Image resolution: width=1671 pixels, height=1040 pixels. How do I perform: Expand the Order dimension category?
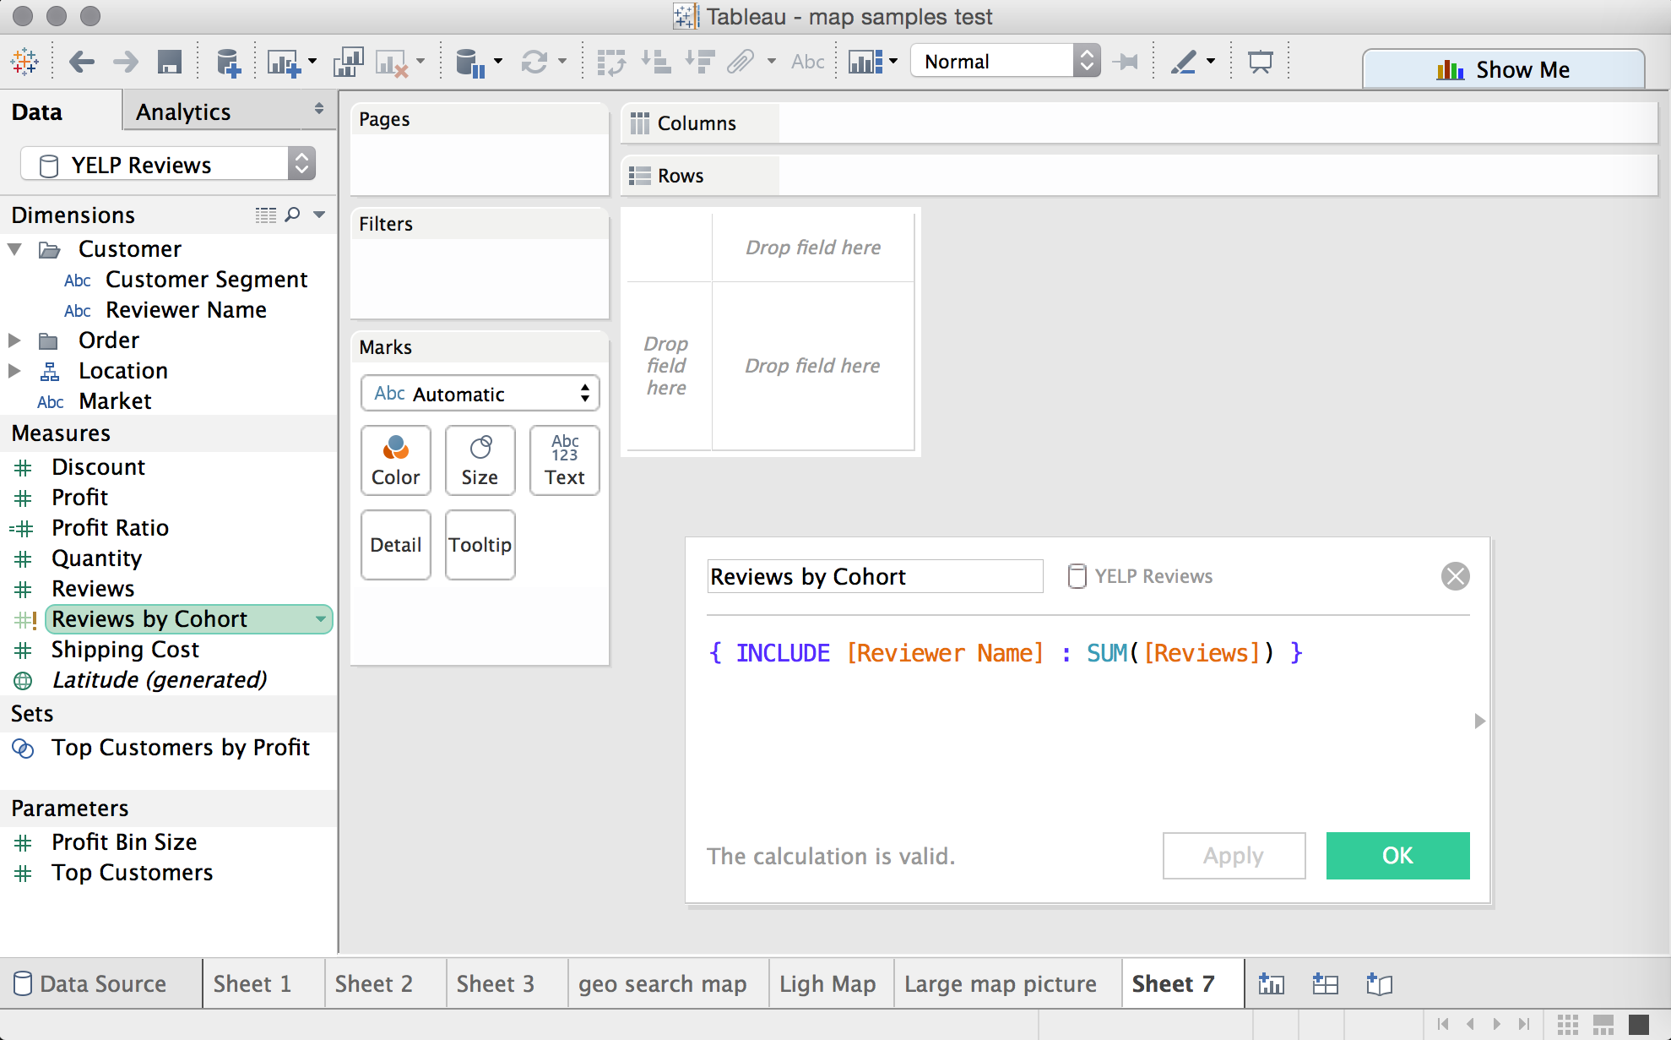[x=17, y=339]
